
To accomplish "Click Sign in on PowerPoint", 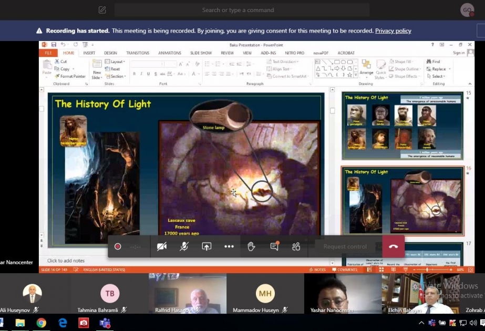I will 459,53.
